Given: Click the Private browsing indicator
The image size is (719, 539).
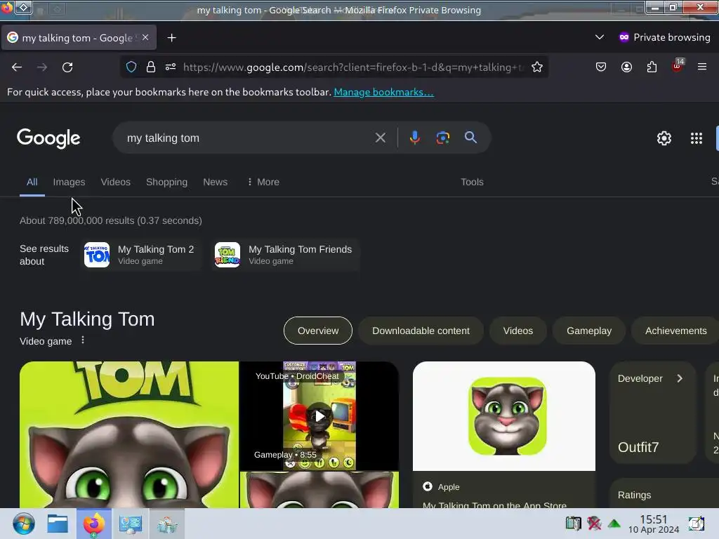Looking at the screenshot, I should click(664, 37).
